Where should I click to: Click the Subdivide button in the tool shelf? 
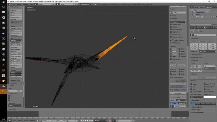(x=16, y=52)
